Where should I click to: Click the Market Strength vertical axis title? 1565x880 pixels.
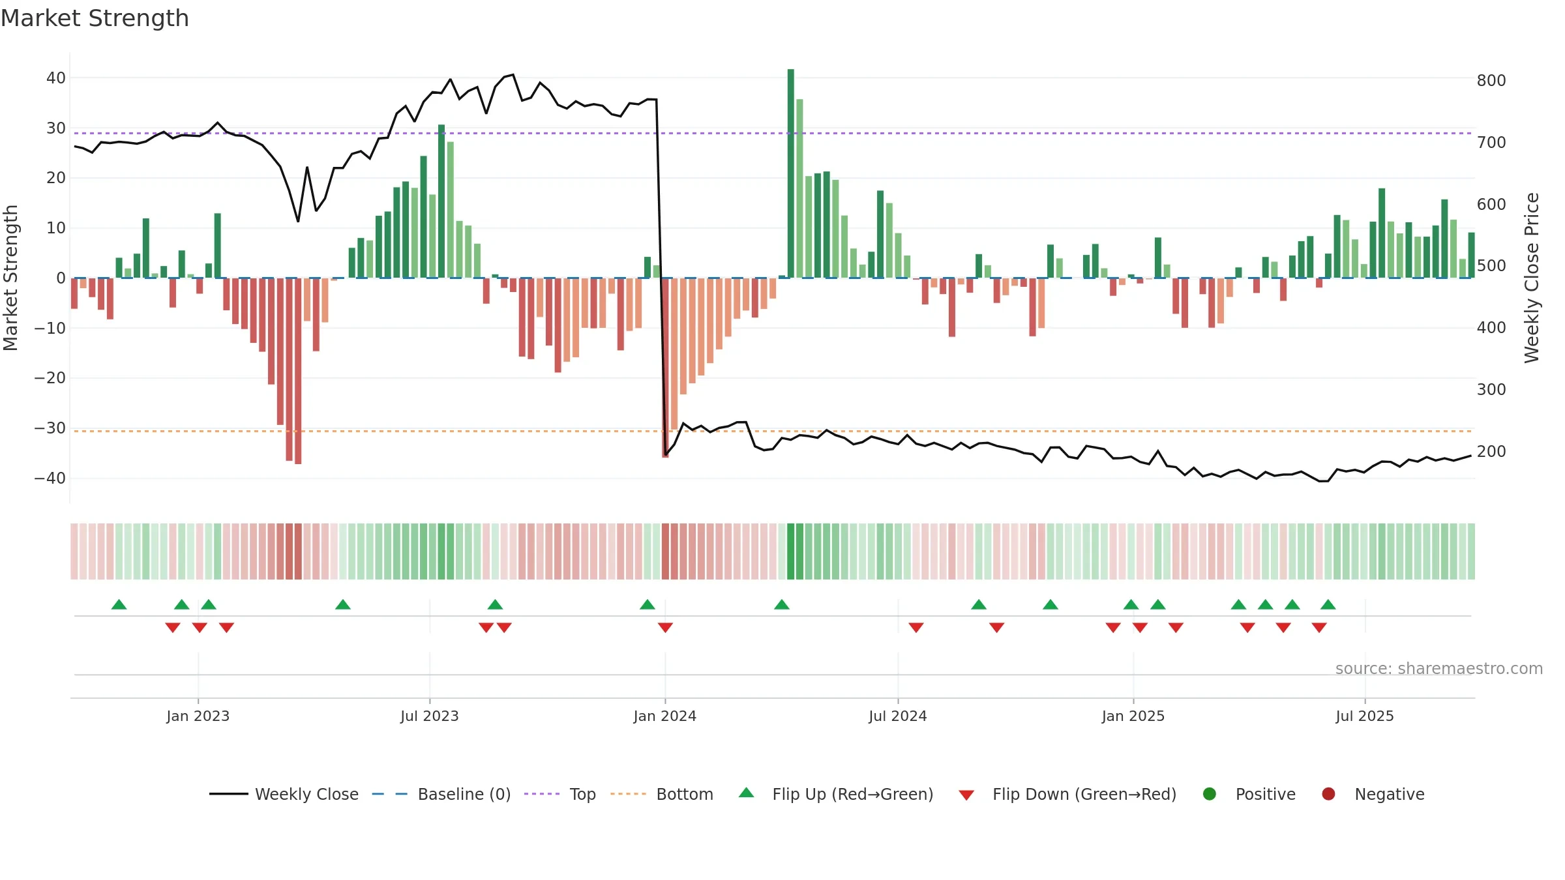(x=11, y=278)
